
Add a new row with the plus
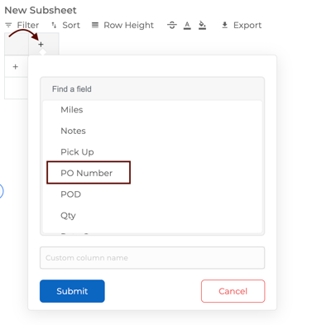(x=16, y=67)
